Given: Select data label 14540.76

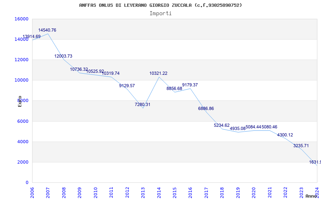Looking at the screenshot, I should click(x=47, y=30).
